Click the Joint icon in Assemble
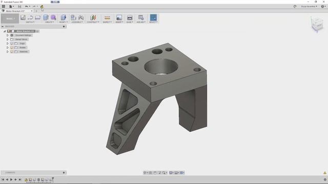 point(81,17)
